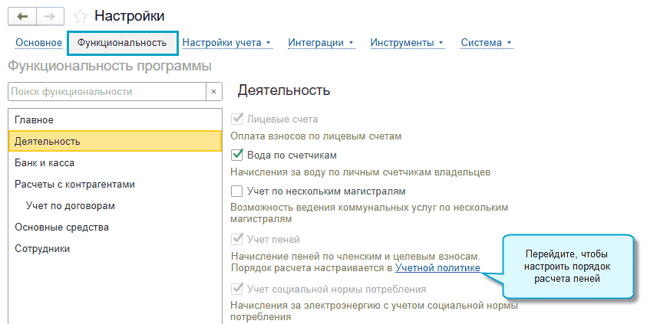
Task: Open the Интеграции dropdown menu
Action: (x=321, y=43)
